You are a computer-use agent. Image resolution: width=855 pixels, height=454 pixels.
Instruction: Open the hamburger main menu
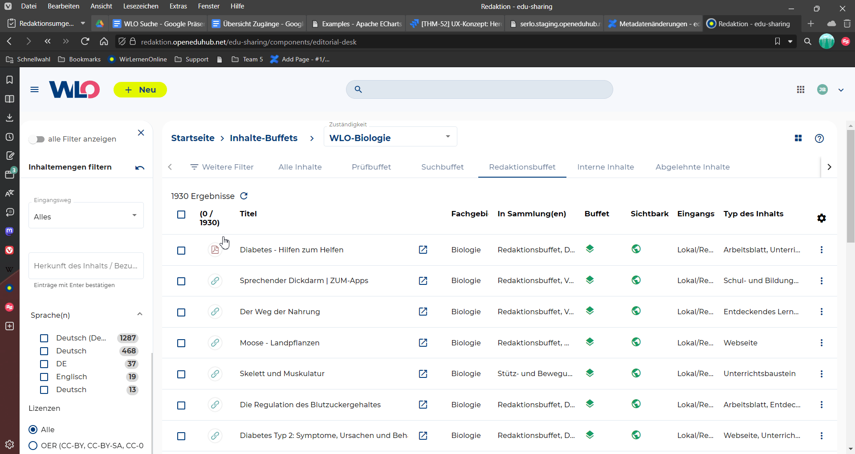(34, 90)
